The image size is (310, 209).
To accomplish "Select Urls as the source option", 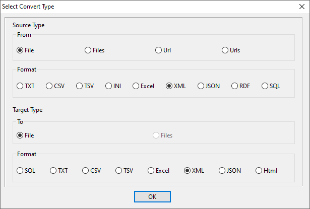I will pyautogui.click(x=225, y=50).
